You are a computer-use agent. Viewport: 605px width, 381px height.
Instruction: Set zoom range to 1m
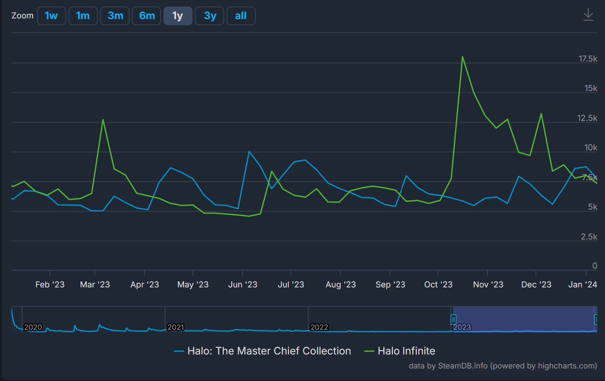[83, 16]
